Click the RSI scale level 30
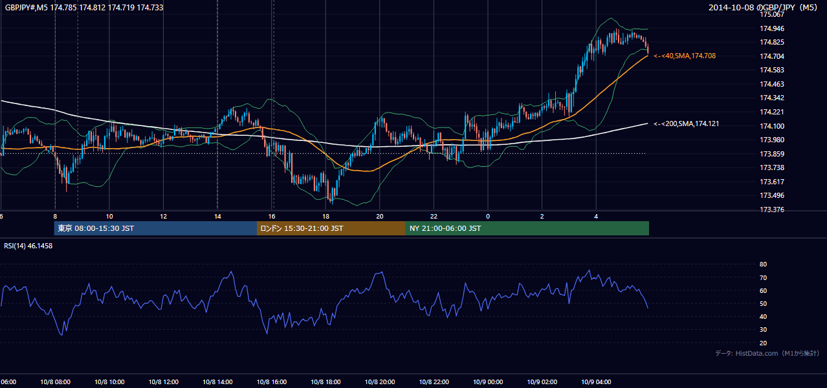Viewport: 827px width, 388px height. tap(763, 330)
